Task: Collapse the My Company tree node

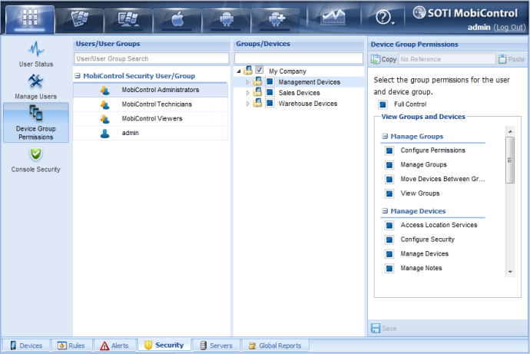Action: [x=239, y=71]
